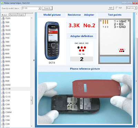Click the adapter definition pinout diagram
The image size is (138, 128).
coord(82,51)
